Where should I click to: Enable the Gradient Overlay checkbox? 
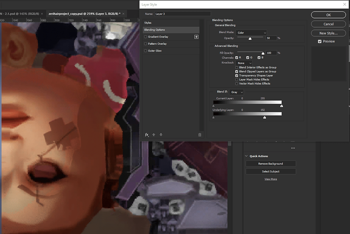click(146, 37)
